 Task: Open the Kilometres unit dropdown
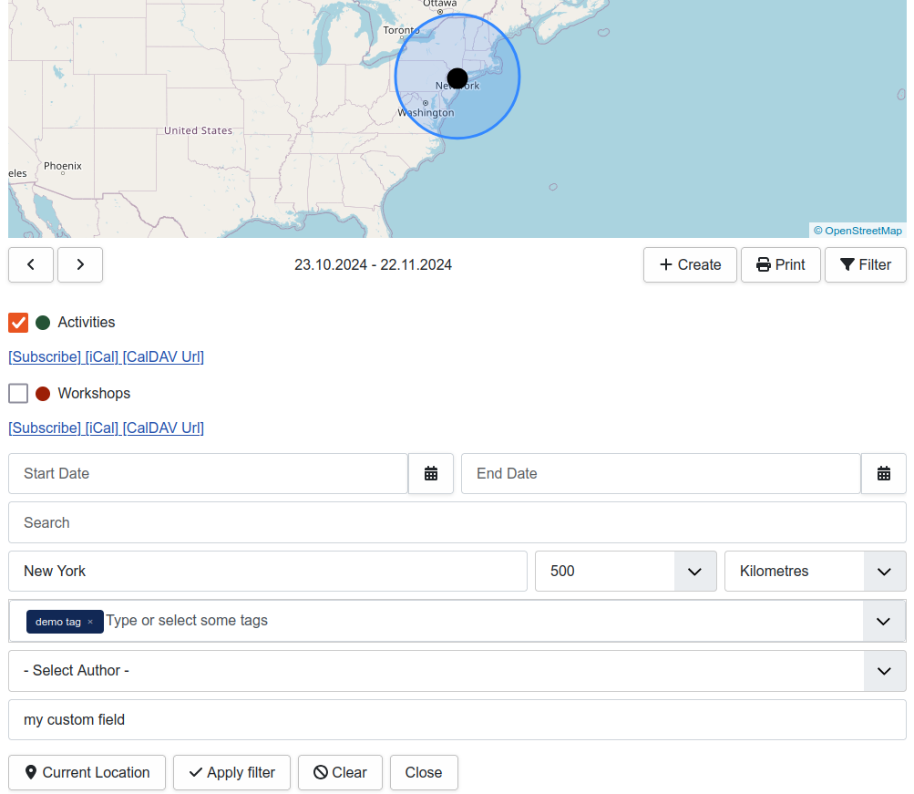tap(883, 572)
